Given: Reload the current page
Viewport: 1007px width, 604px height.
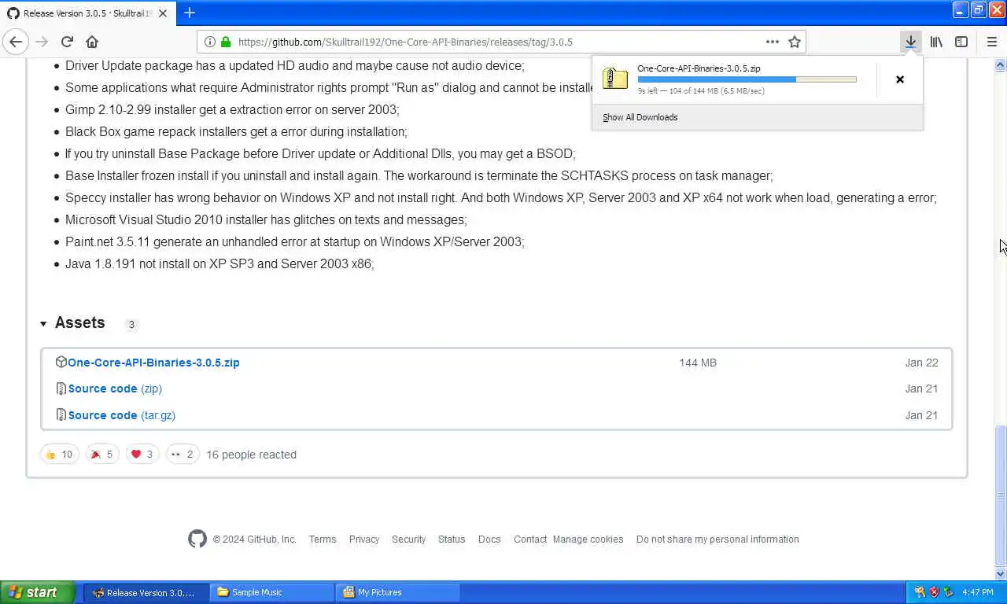Looking at the screenshot, I should click(x=67, y=42).
